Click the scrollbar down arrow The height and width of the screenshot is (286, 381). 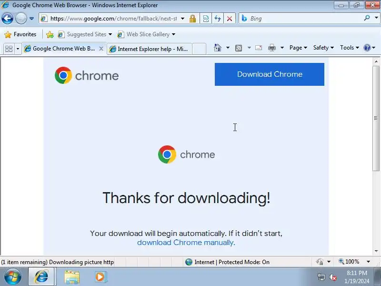click(376, 251)
